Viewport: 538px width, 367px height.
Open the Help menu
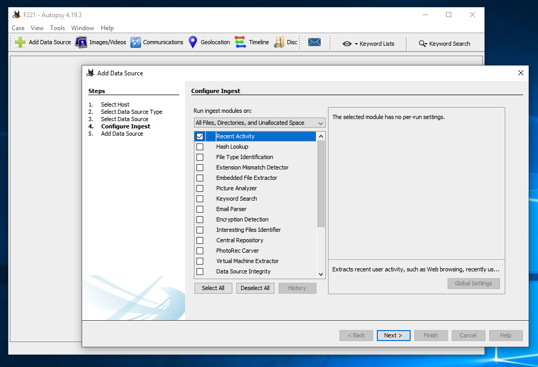(x=107, y=28)
